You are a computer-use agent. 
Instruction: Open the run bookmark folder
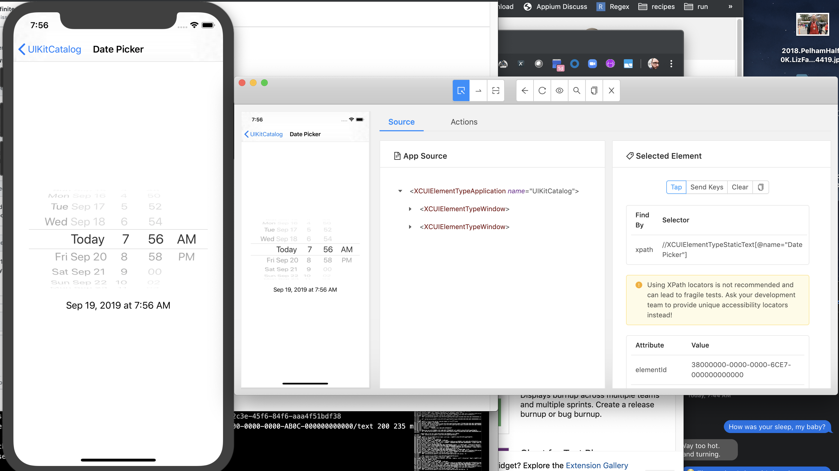point(696,6)
